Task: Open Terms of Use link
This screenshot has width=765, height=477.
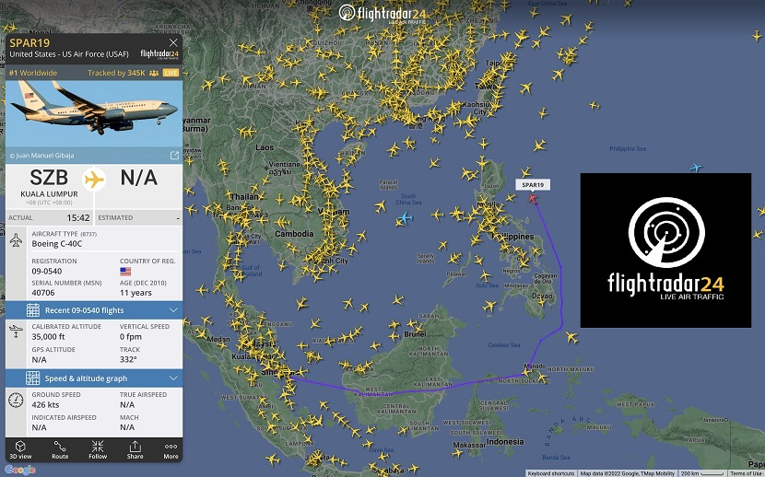Action: [747, 473]
